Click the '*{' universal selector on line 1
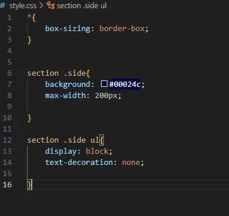 pos(32,18)
